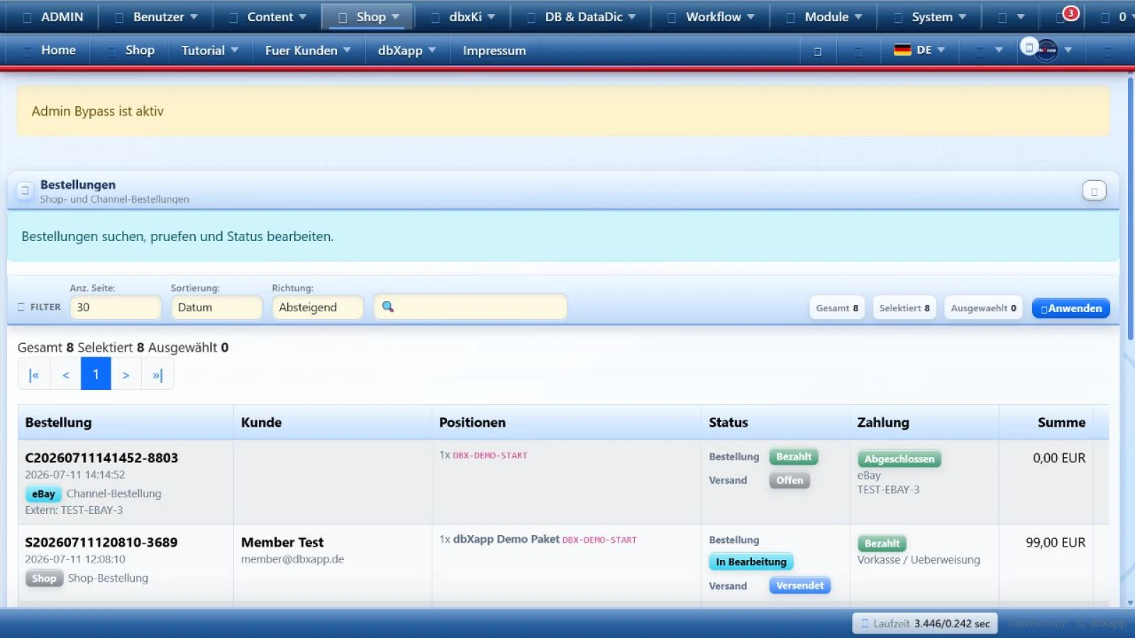The image size is (1135, 638).
Task: Open icon dropdown right of DE selector
Action: click(x=989, y=50)
